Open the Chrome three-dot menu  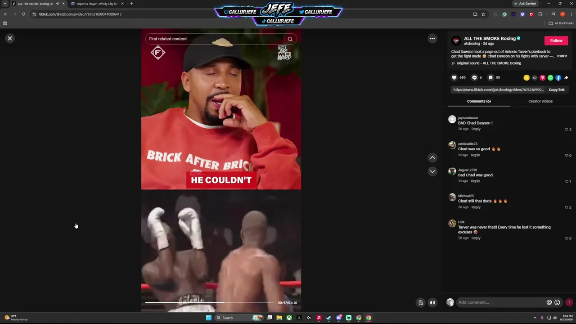click(x=571, y=14)
